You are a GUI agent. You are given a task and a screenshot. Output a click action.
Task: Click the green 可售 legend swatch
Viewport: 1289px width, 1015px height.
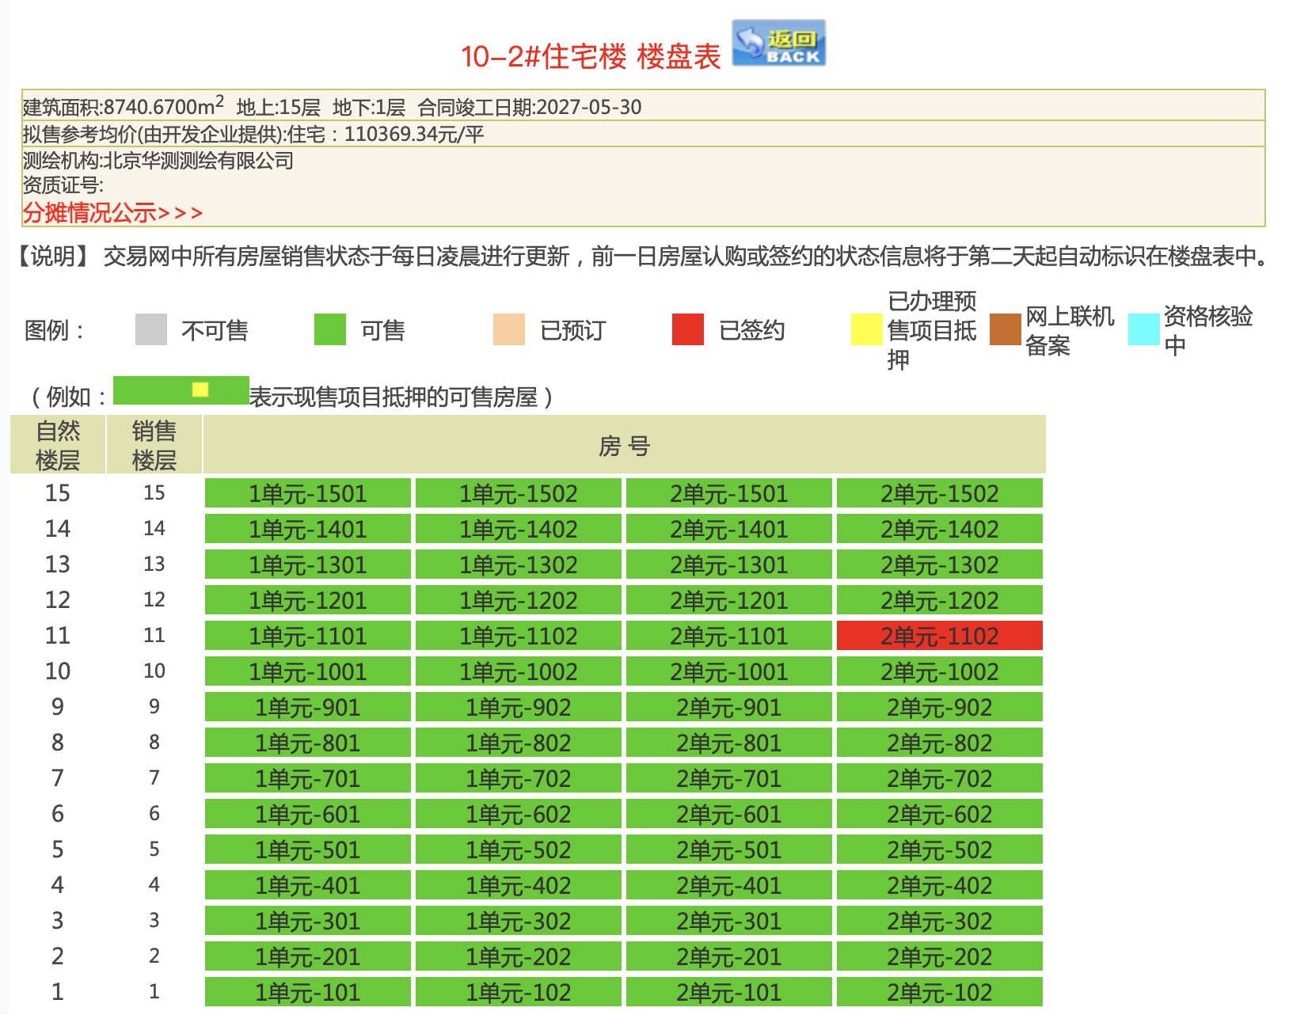point(330,329)
